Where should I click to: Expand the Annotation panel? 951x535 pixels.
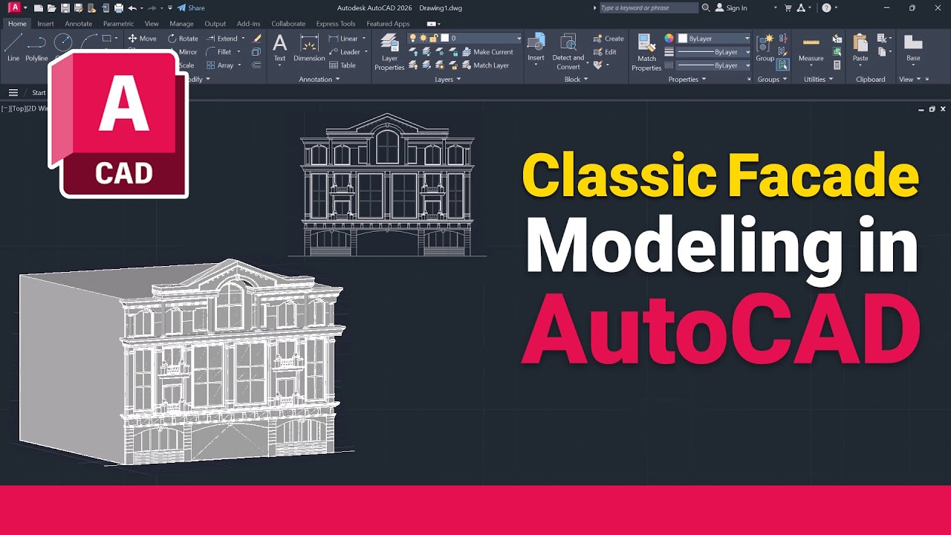[x=319, y=79]
